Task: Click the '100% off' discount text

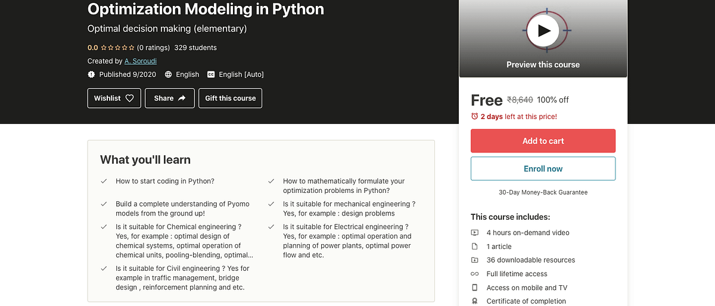Action: coord(553,100)
